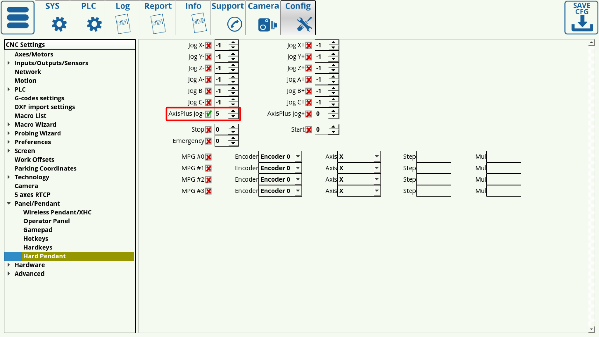This screenshot has height=337, width=599.
Task: Open SYS gear settings
Action: 59,24
